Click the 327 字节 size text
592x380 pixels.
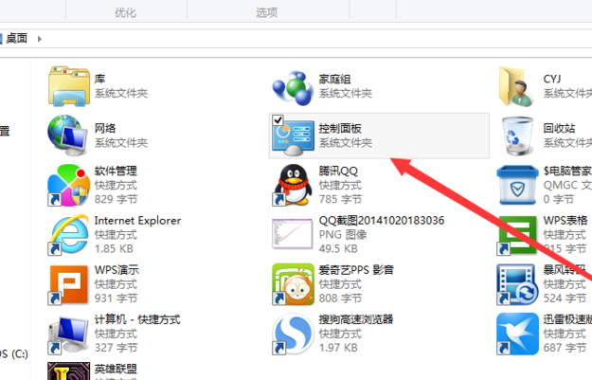[116, 348]
